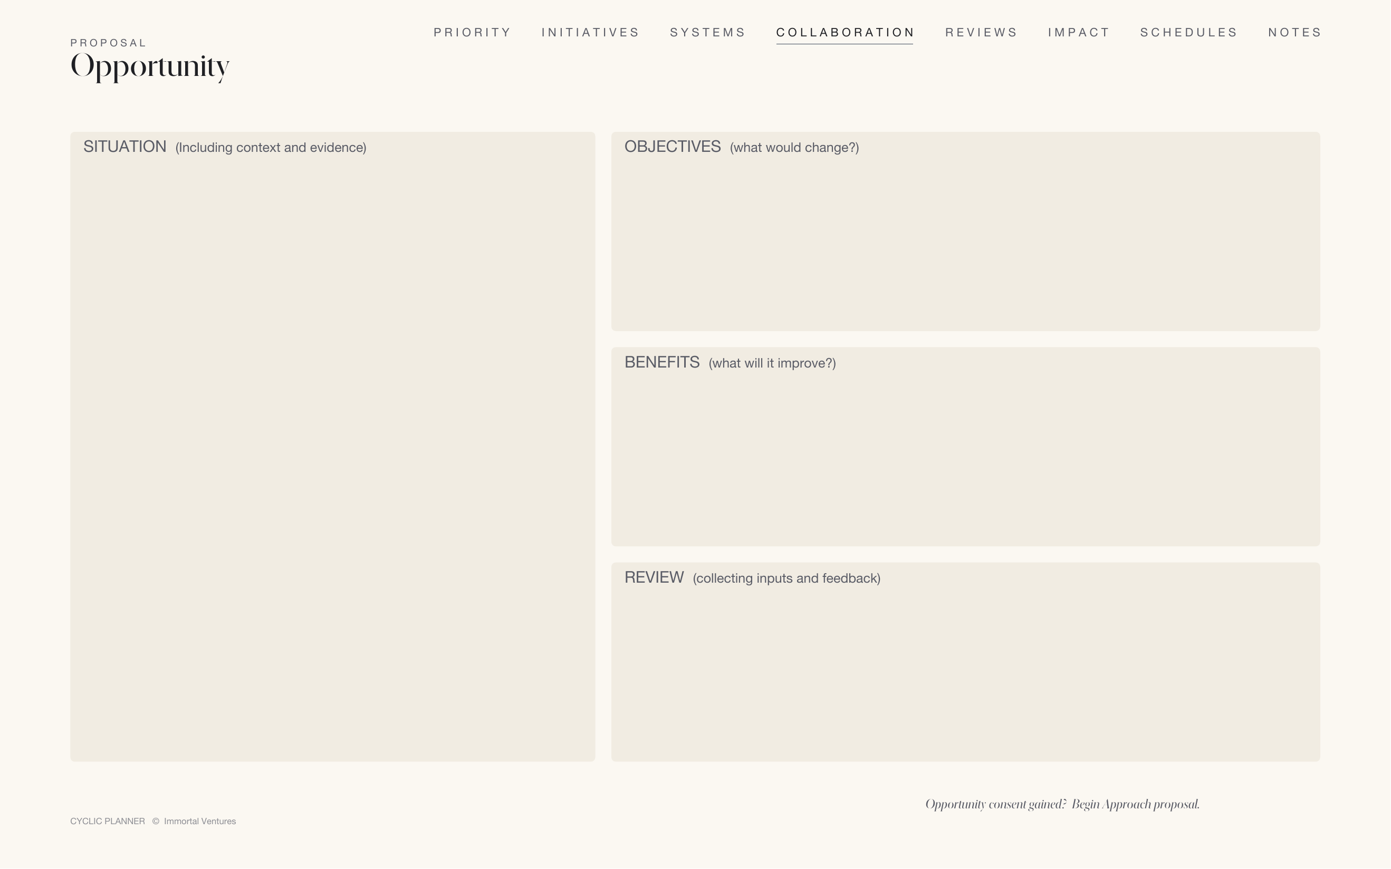Viewport: 1391px width, 869px height.
Task: Go to the Notes tab
Action: click(1294, 32)
